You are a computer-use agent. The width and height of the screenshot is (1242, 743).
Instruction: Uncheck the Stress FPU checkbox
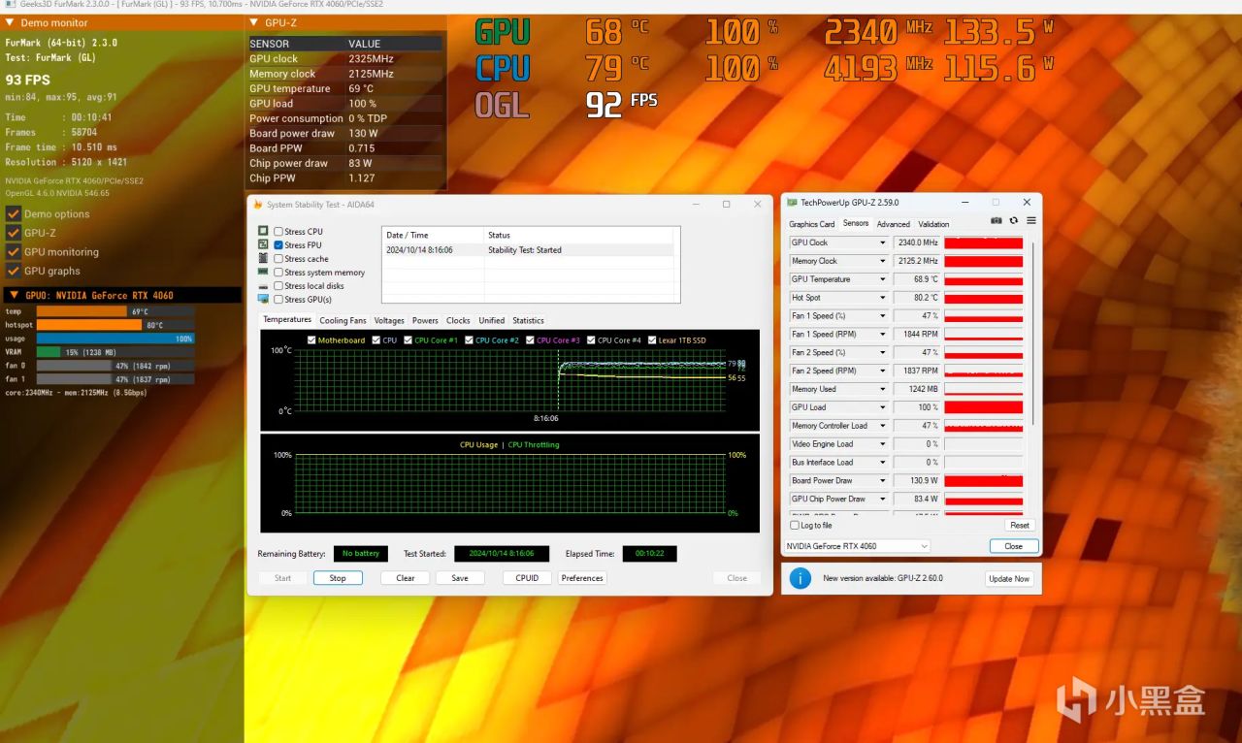click(278, 245)
